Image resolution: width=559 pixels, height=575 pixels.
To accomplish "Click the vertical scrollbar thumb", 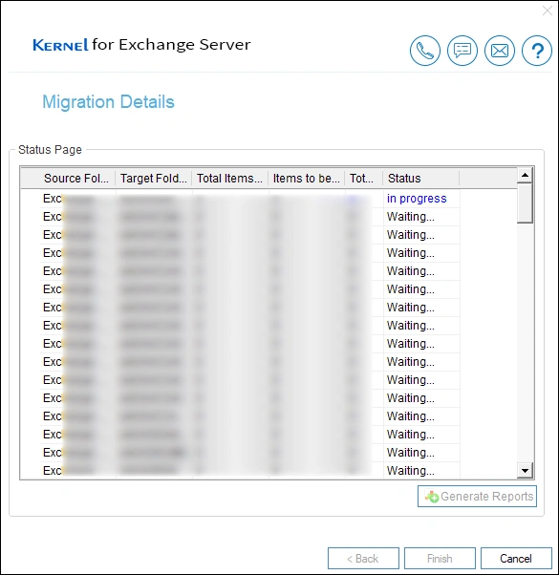I will (x=525, y=202).
